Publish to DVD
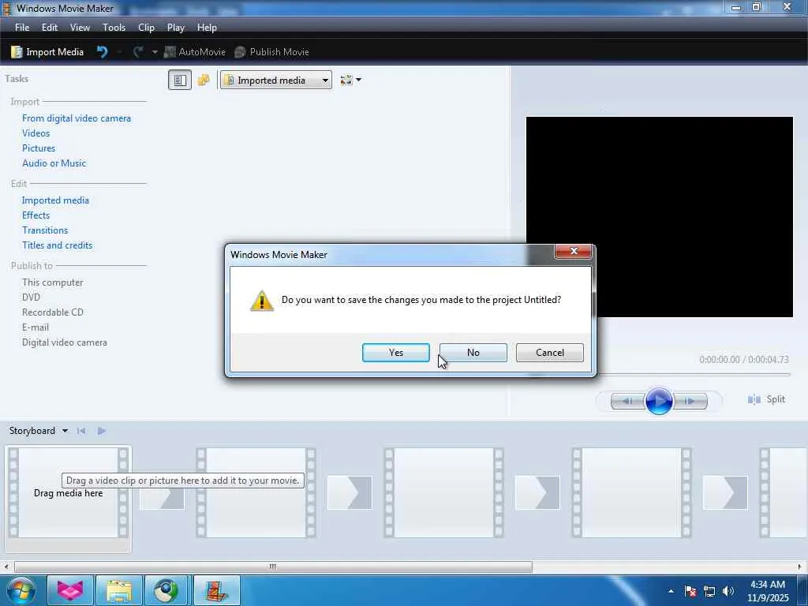 [31, 297]
